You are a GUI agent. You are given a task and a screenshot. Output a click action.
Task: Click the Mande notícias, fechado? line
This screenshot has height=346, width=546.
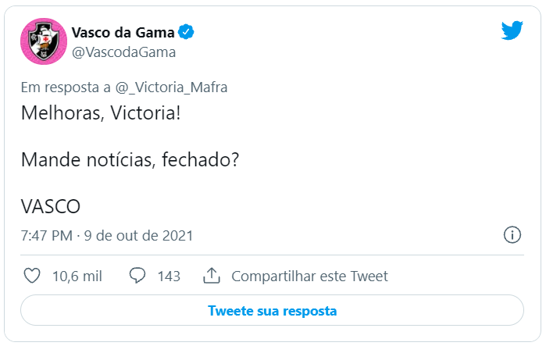pyautogui.click(x=130, y=160)
